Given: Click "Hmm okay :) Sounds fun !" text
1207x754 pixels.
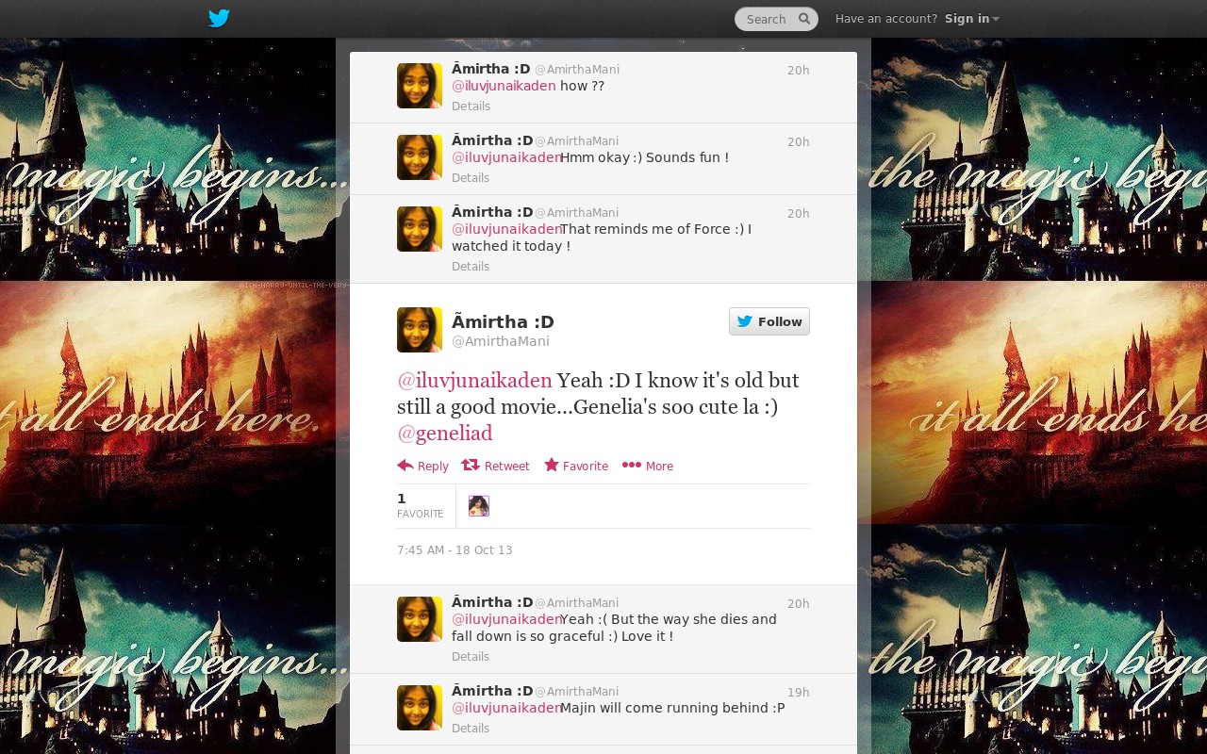Looking at the screenshot, I should (x=644, y=157).
